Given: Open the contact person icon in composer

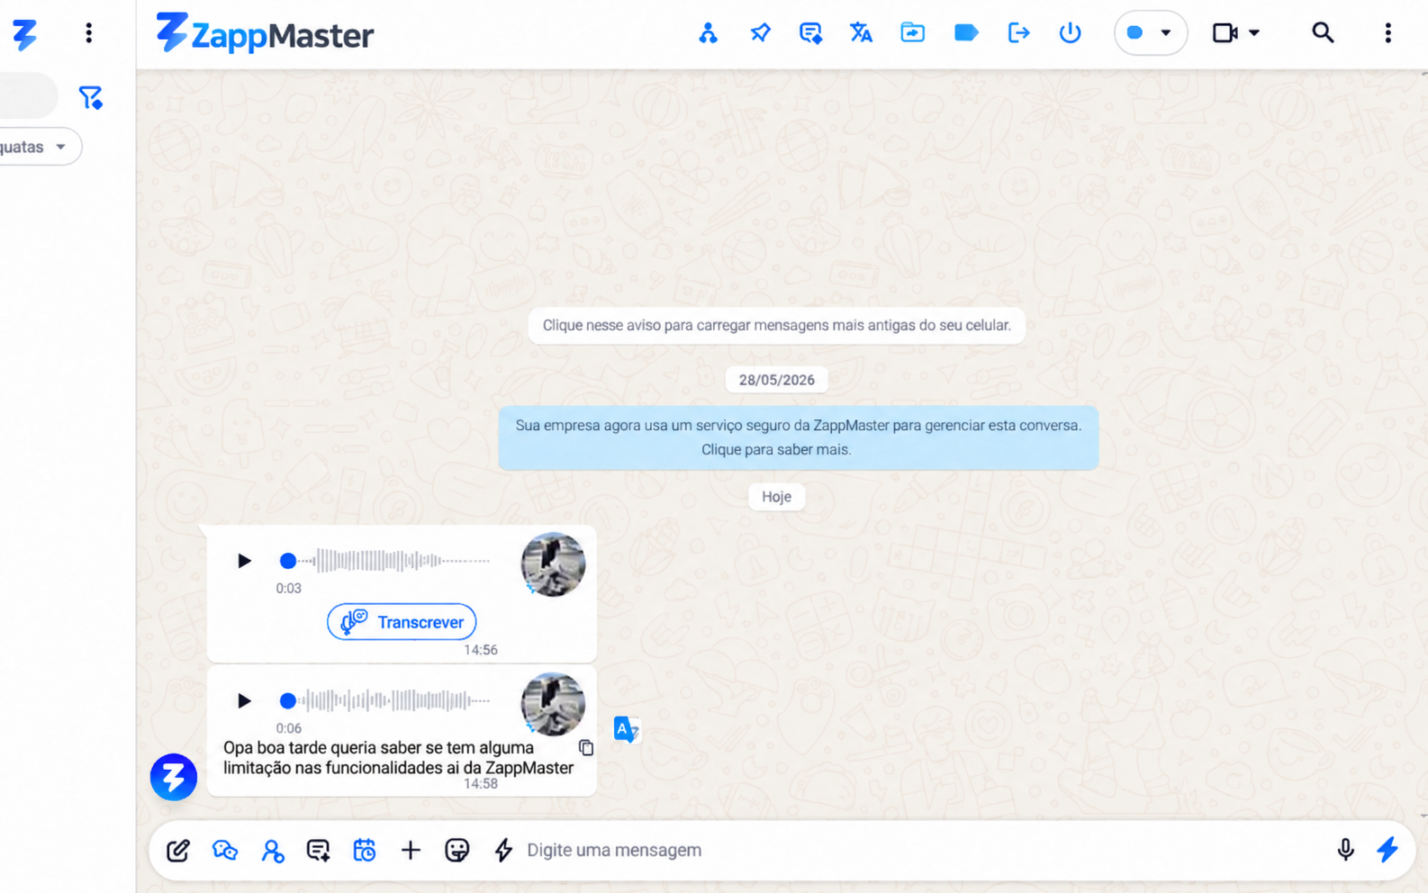Looking at the screenshot, I should [x=272, y=851].
